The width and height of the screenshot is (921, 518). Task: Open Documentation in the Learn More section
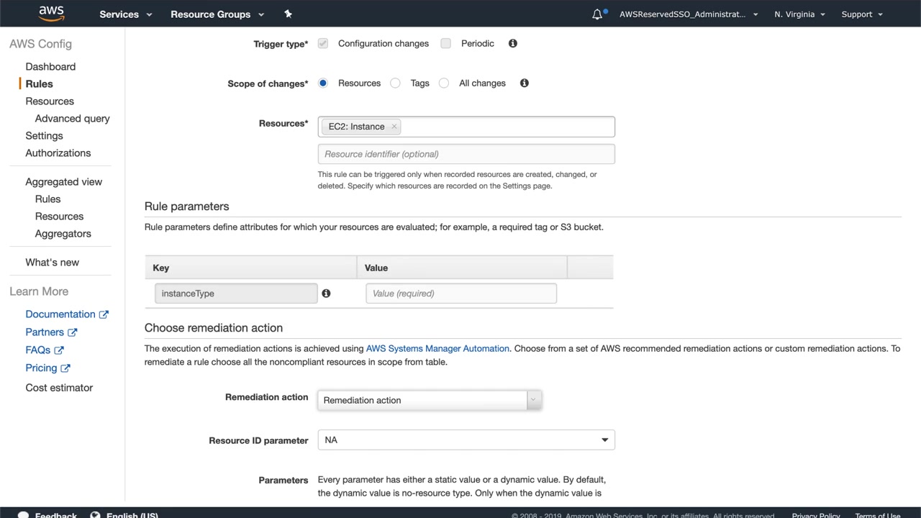point(60,314)
